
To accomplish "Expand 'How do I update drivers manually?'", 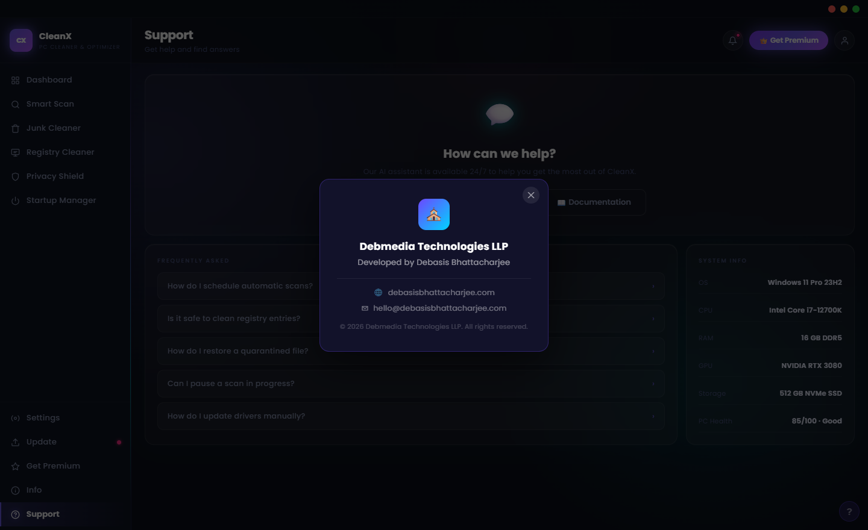I will (411, 416).
